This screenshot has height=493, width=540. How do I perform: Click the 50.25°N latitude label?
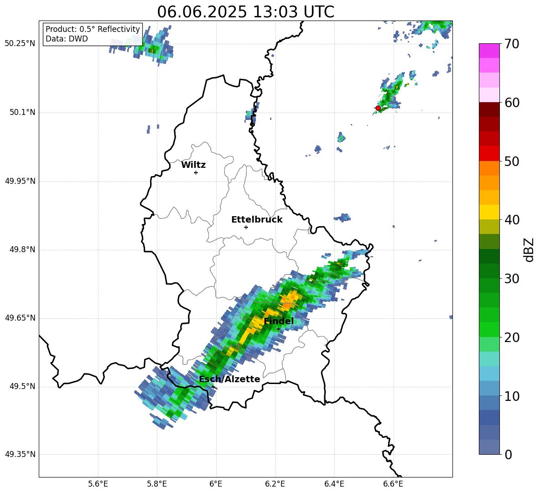pos(20,44)
